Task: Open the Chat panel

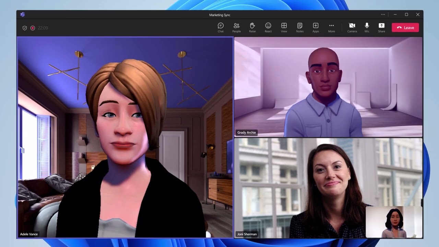Action: 221,27
